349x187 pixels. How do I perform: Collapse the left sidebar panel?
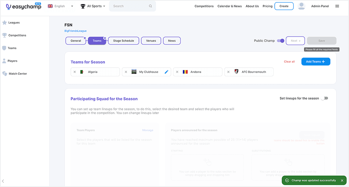(x=3, y=181)
